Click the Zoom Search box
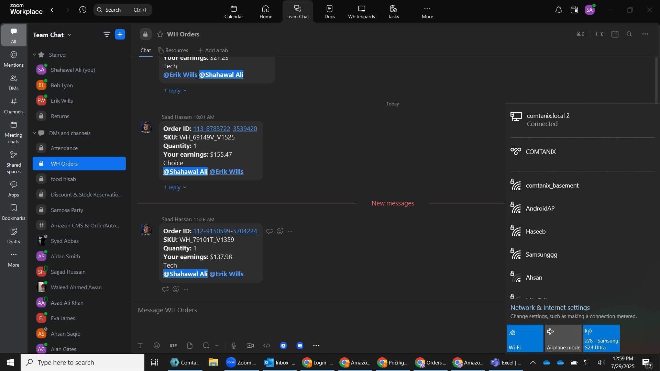Image resolution: width=660 pixels, height=371 pixels. point(123,10)
